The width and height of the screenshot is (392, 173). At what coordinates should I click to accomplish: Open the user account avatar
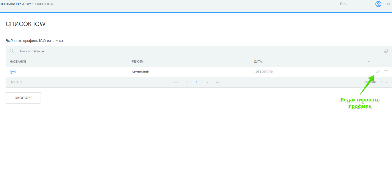pos(378,4)
